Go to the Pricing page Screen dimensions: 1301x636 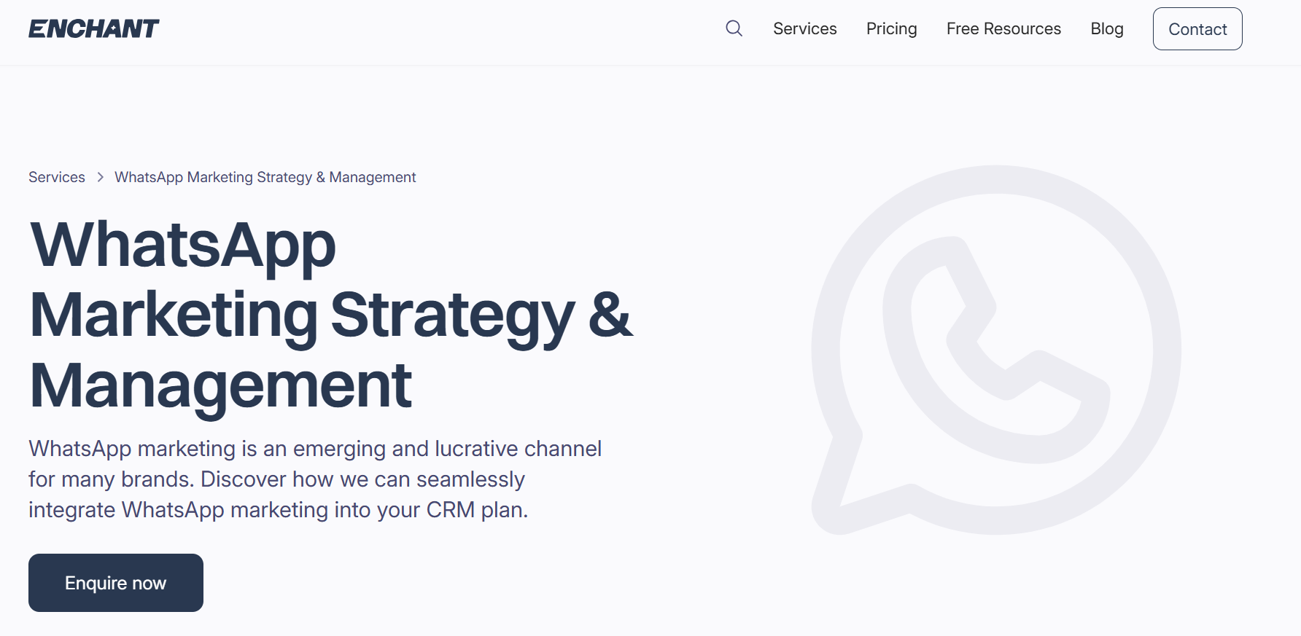[891, 28]
